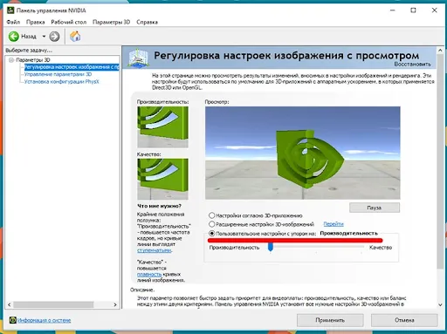The height and width of the screenshot is (334, 447).
Task: Click the Восстановить link
Action: (x=413, y=64)
